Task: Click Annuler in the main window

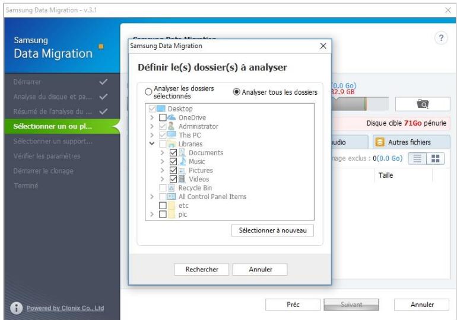Action: pos(422,305)
